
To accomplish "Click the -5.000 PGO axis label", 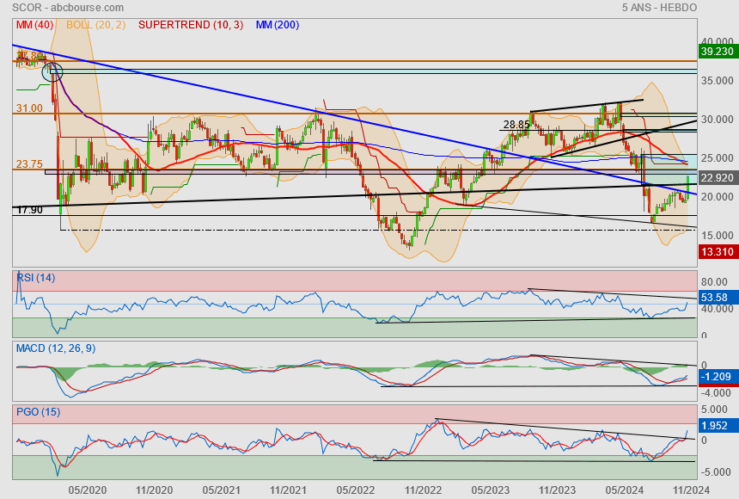I will click(x=718, y=472).
